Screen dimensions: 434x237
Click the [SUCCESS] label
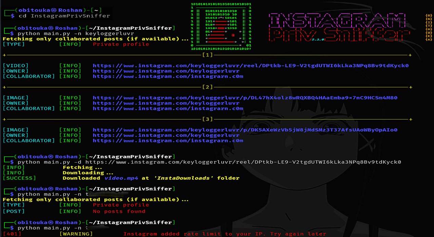point(19,178)
